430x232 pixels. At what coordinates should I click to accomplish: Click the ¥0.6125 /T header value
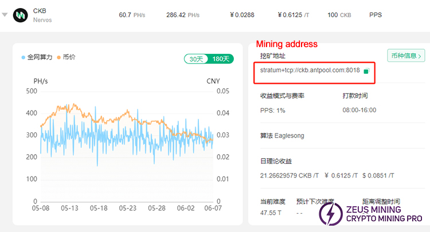coord(293,15)
